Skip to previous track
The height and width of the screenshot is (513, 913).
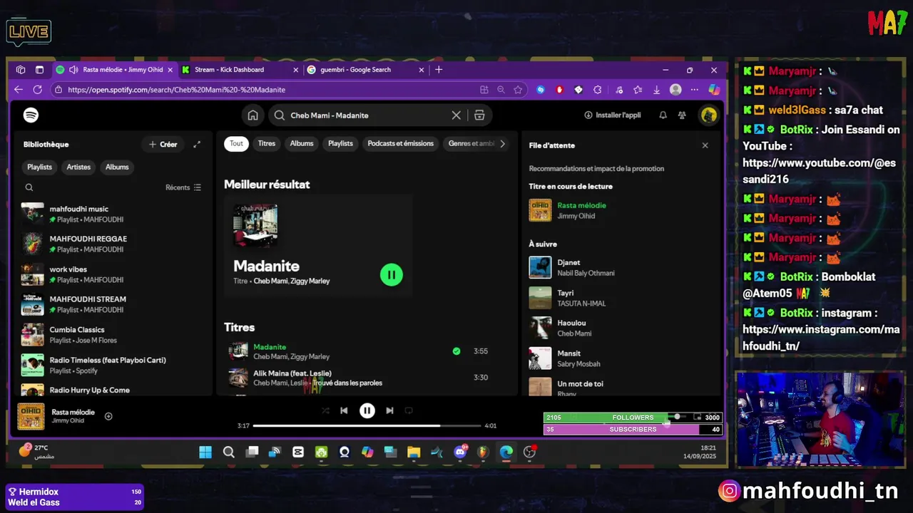tap(344, 410)
